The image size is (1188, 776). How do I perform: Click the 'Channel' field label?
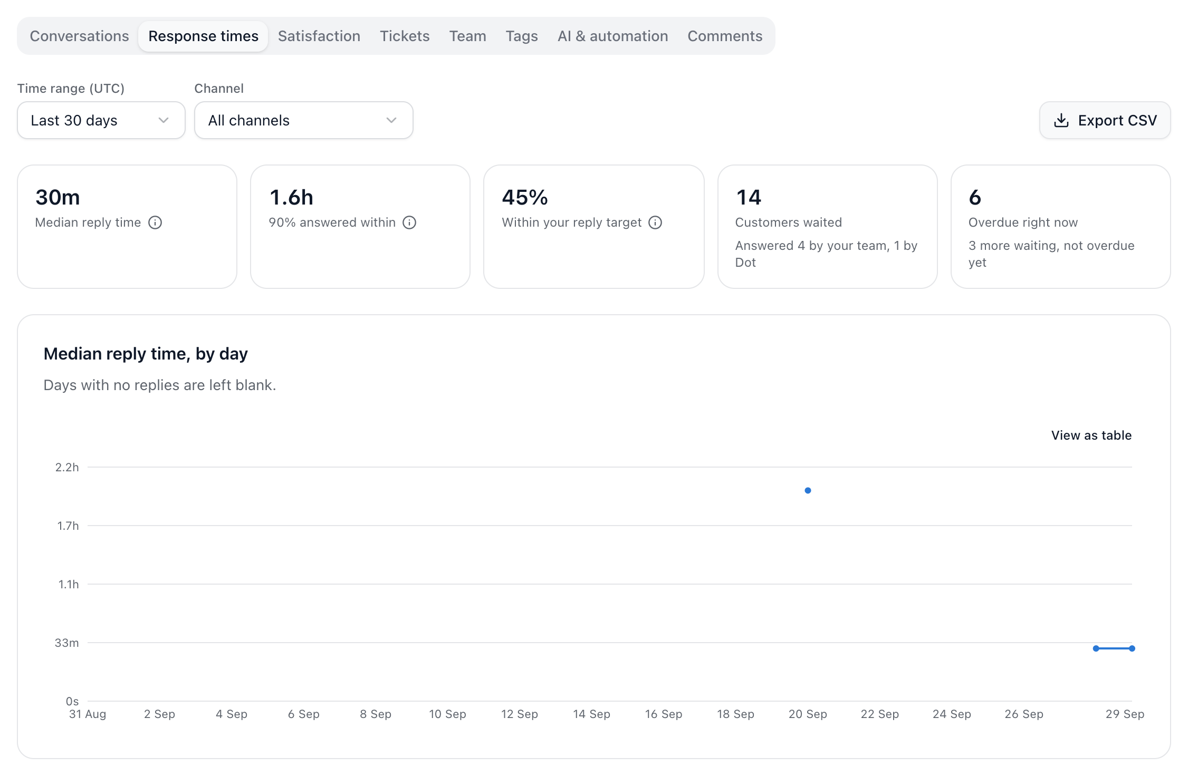tap(219, 89)
